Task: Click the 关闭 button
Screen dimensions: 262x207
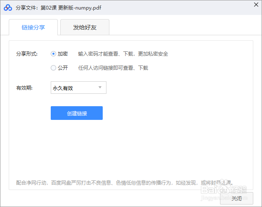Action: click(x=237, y=198)
